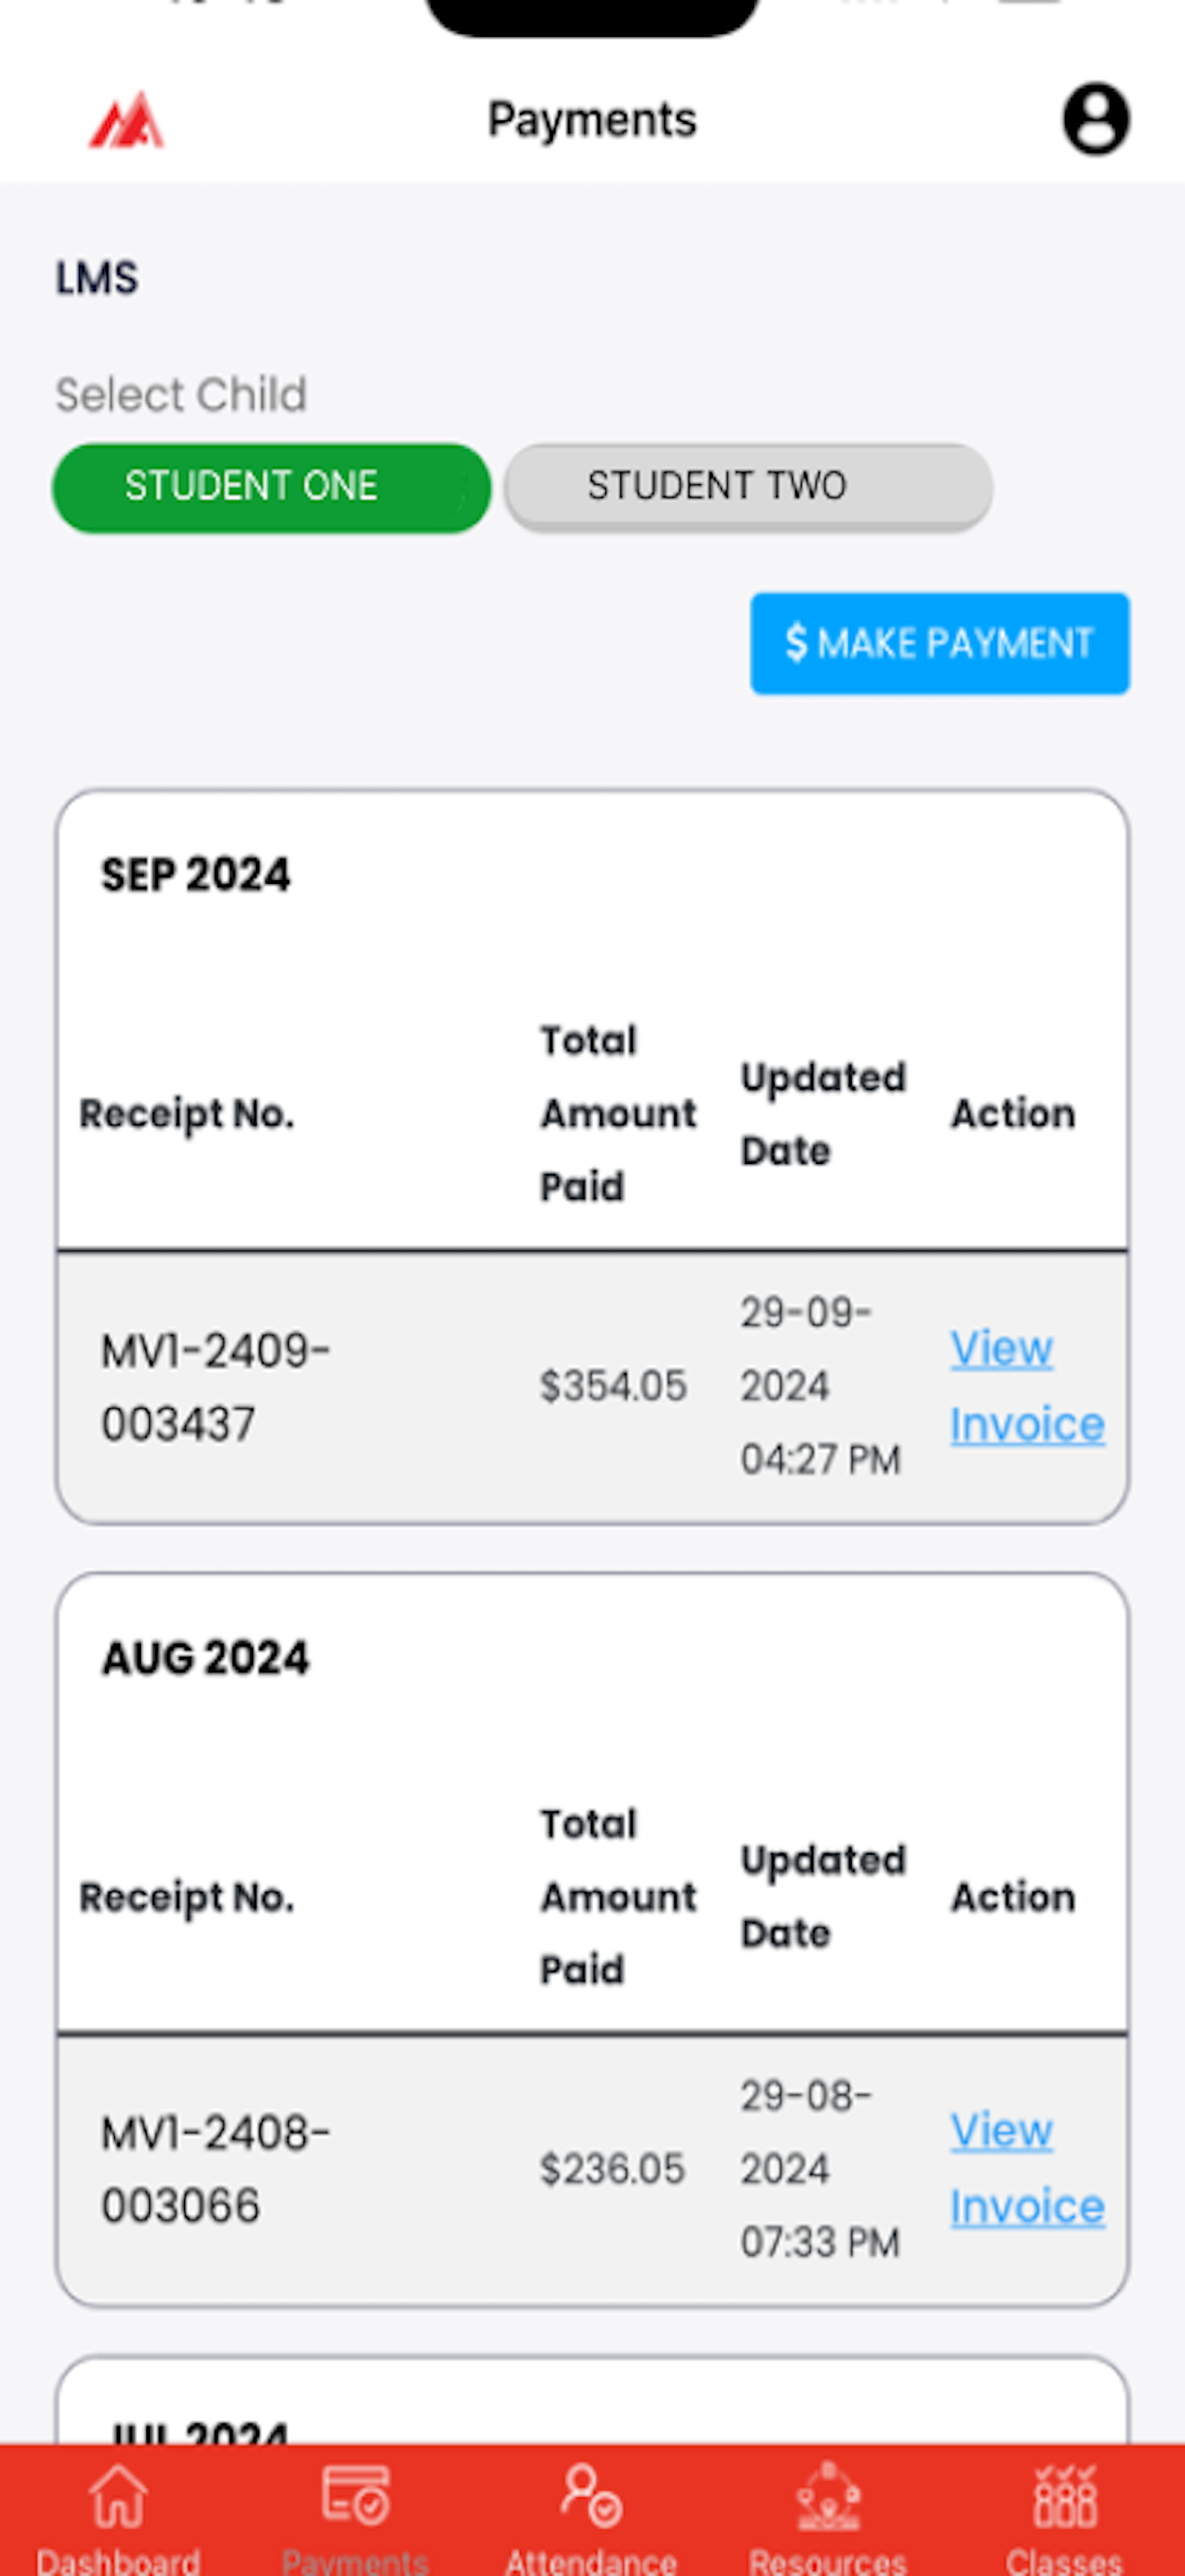Select the AUG 2024 card heading
Screen dimensions: 1185x2576
206,1658
